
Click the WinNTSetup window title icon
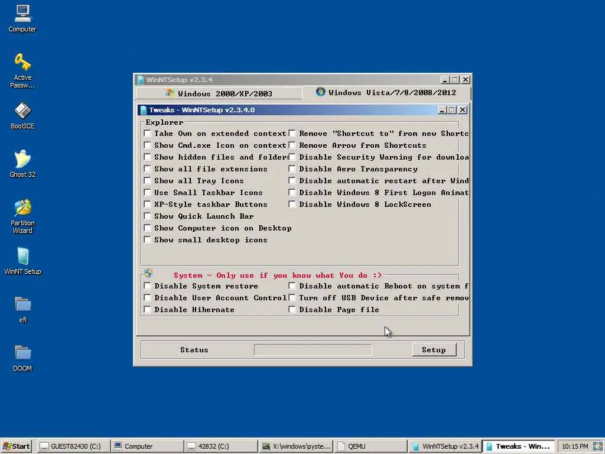point(141,80)
